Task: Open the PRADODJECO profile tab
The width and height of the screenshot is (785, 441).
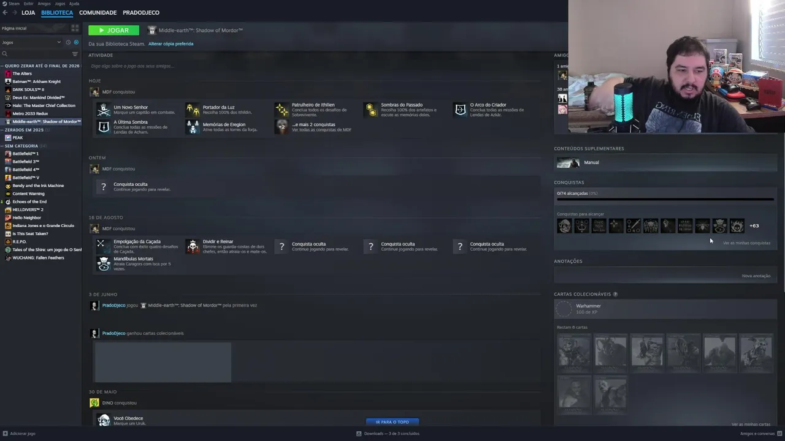Action: tap(141, 12)
